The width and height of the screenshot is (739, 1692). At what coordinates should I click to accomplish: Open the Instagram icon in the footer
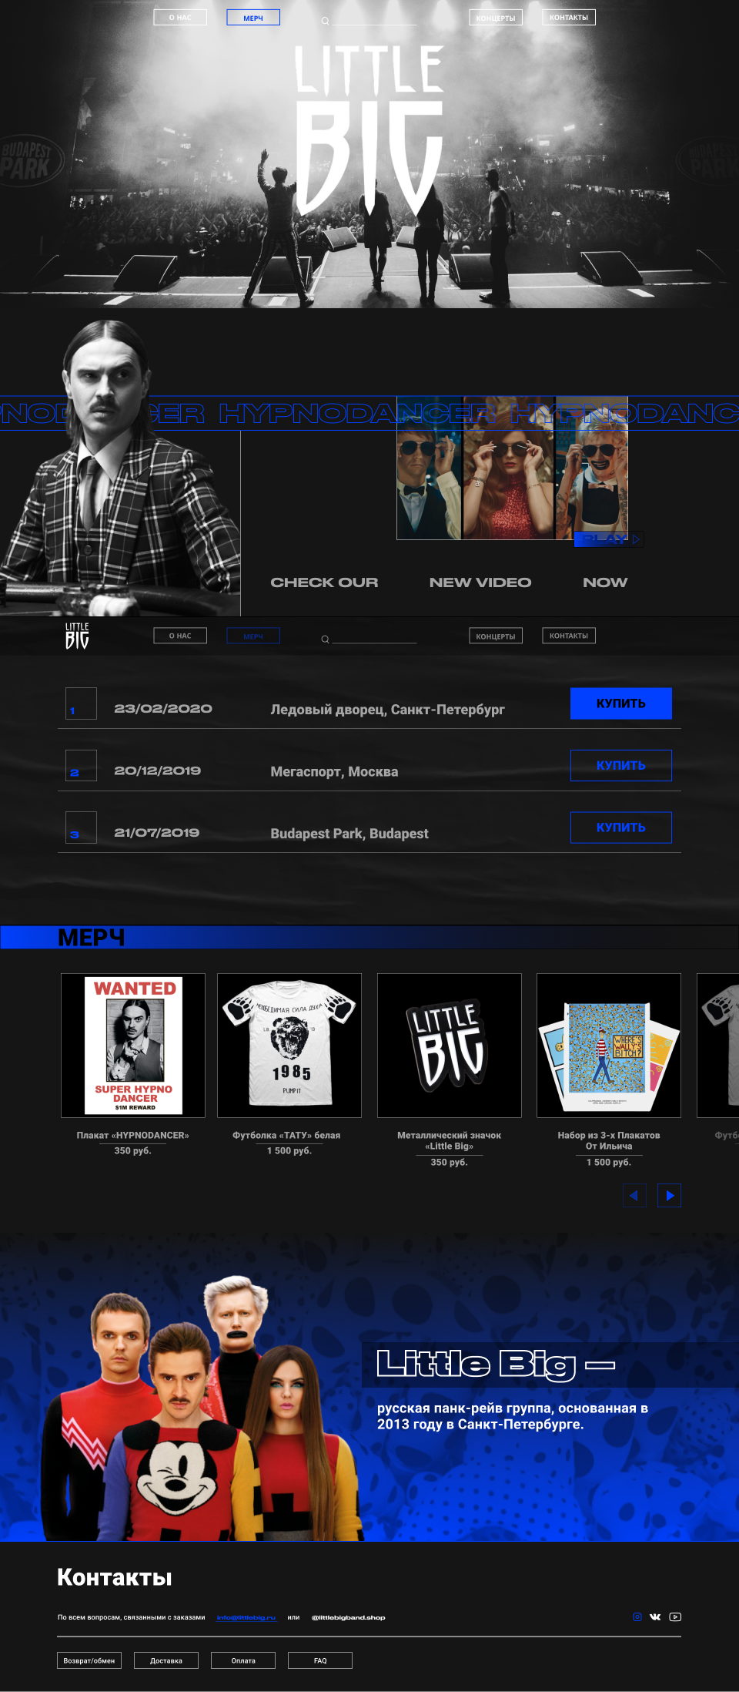[637, 1616]
